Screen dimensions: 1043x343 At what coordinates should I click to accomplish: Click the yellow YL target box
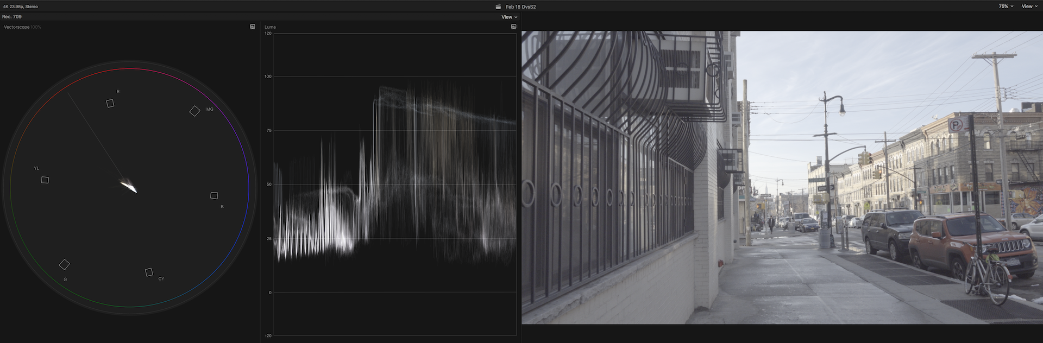click(45, 180)
